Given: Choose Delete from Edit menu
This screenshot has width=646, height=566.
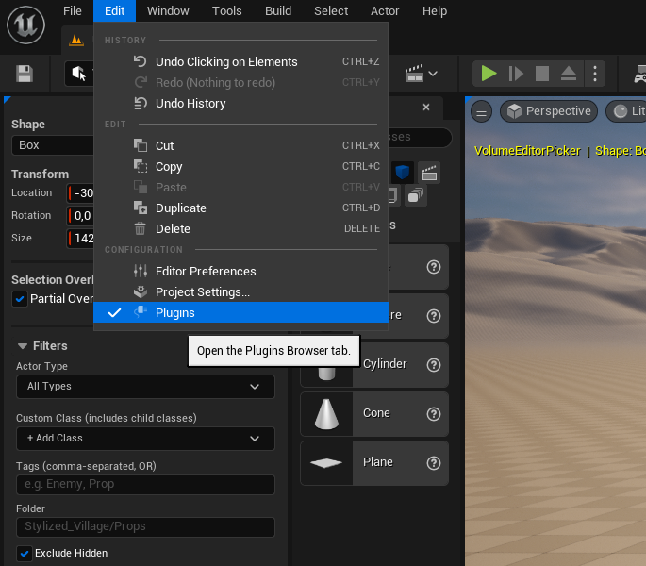Looking at the screenshot, I should click(241, 229).
